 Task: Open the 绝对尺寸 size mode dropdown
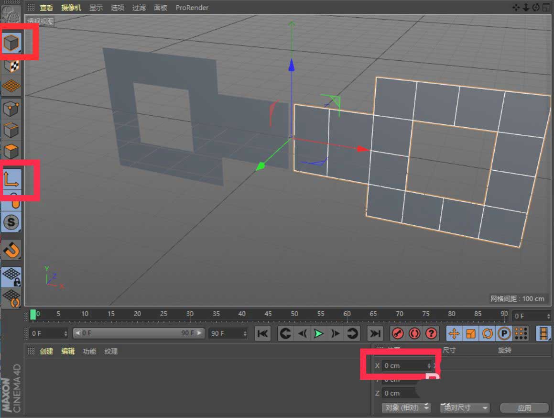tap(466, 408)
